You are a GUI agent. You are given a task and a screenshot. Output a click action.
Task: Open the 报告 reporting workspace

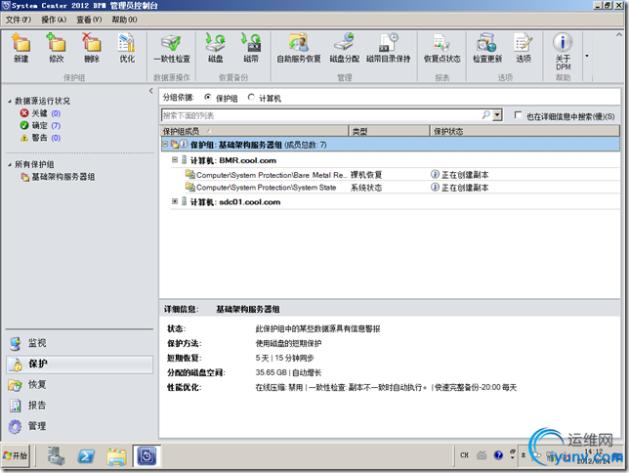pos(79,406)
